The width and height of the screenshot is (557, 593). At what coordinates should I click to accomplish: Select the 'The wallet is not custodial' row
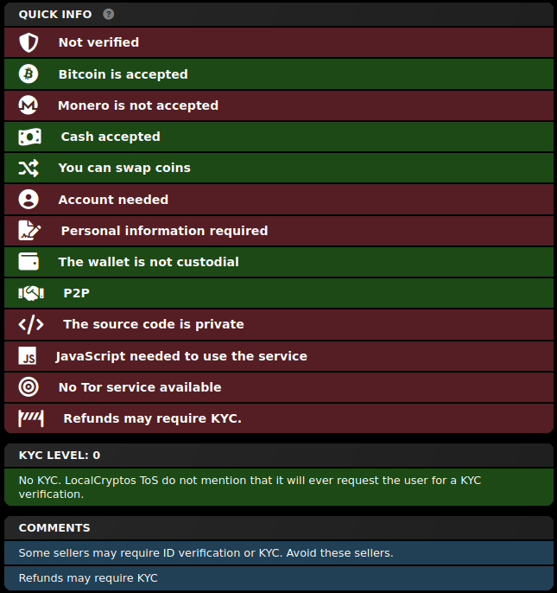tap(279, 262)
